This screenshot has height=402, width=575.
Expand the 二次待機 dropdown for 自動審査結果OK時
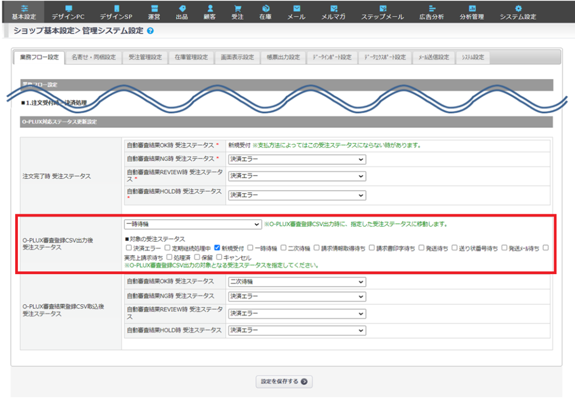click(x=296, y=281)
